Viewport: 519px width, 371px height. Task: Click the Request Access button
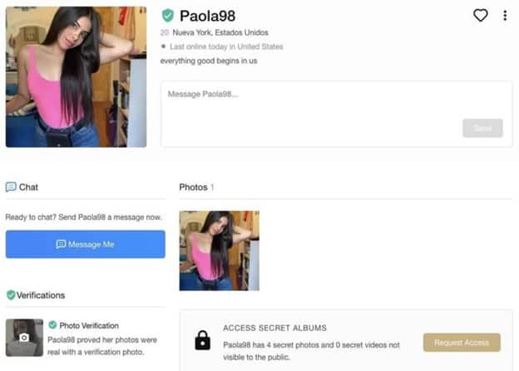pos(462,343)
